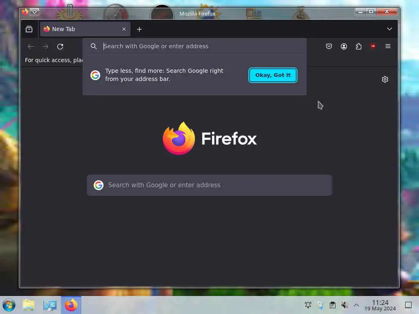This screenshot has height=314, width=419.
Task: Minimize the Mozilla Firefox window
Action: pyautogui.click(x=360, y=11)
